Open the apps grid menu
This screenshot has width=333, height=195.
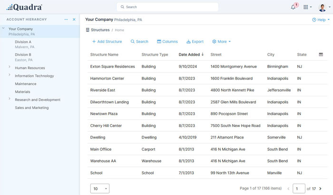click(x=307, y=7)
